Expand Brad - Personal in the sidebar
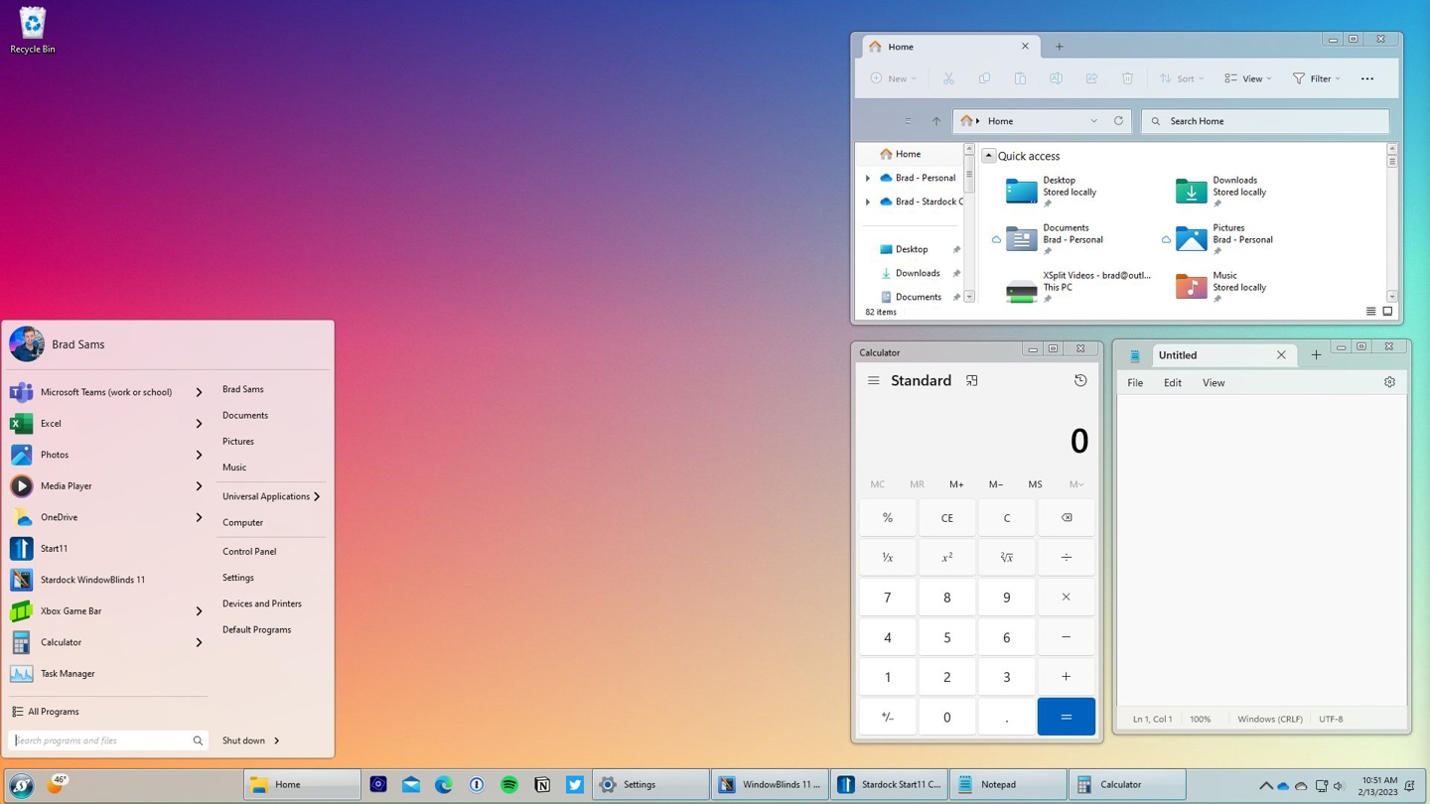 [x=868, y=178]
